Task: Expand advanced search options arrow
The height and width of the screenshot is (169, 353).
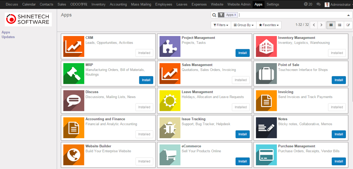Action: [x=348, y=15]
